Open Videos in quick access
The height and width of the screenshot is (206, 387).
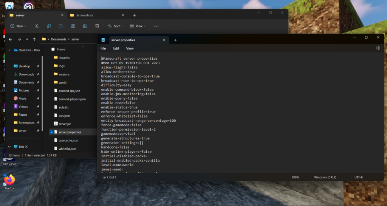point(23,107)
